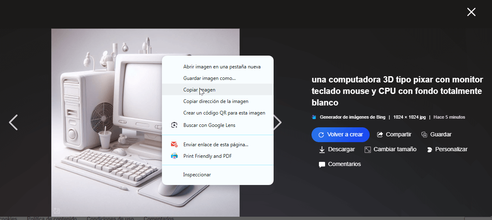Save to collection with Guardar button
Viewport: 492px width, 220px height.
pyautogui.click(x=436, y=135)
